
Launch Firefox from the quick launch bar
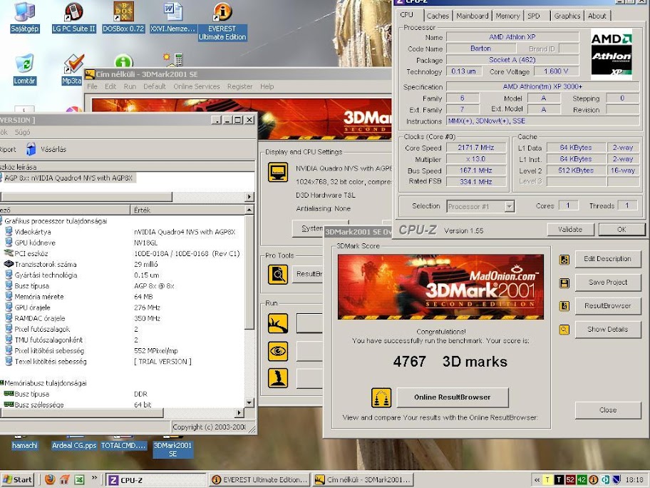[50, 479]
